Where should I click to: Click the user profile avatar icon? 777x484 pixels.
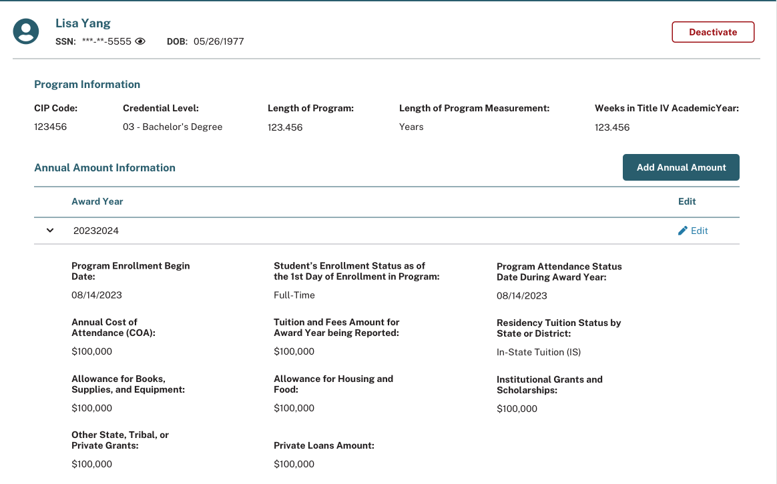26,31
